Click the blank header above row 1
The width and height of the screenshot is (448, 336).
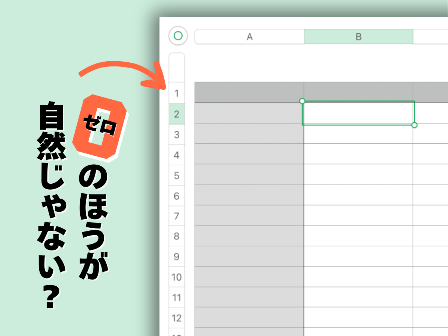(177, 68)
